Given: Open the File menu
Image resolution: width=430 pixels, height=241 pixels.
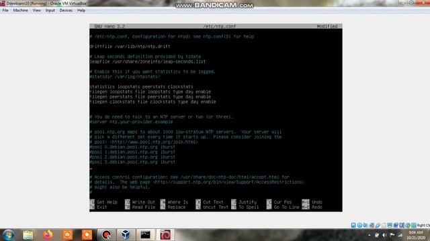Looking at the screenshot, I should click(x=5, y=11).
